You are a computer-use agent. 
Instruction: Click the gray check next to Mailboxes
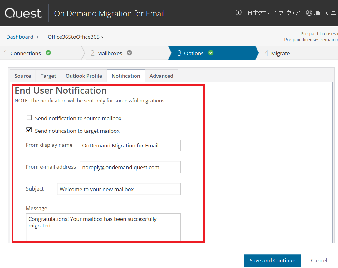pos(129,53)
